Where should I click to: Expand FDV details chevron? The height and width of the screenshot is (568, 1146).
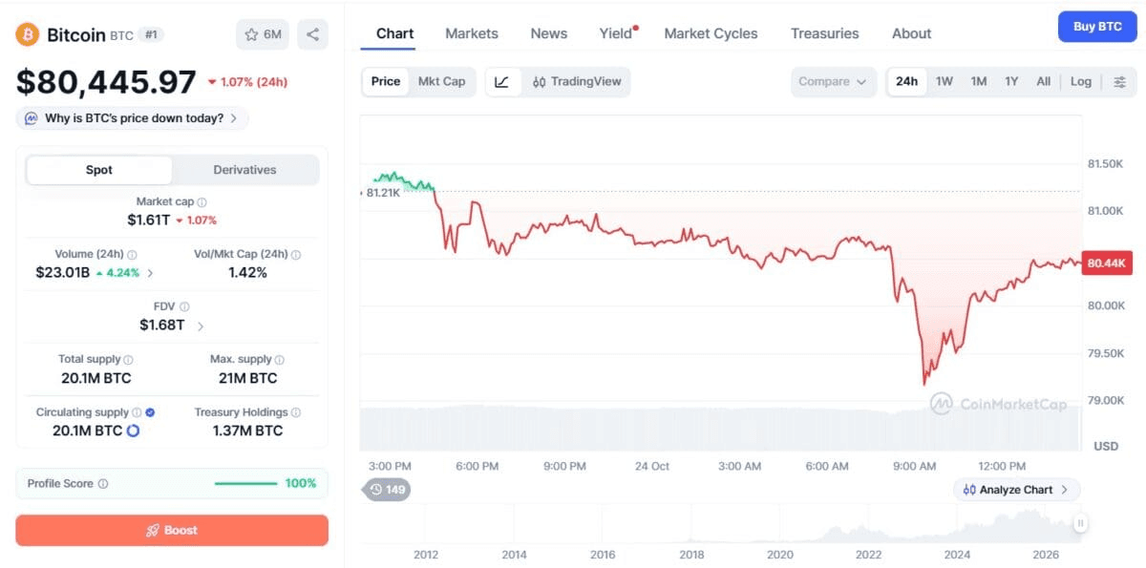tap(201, 326)
